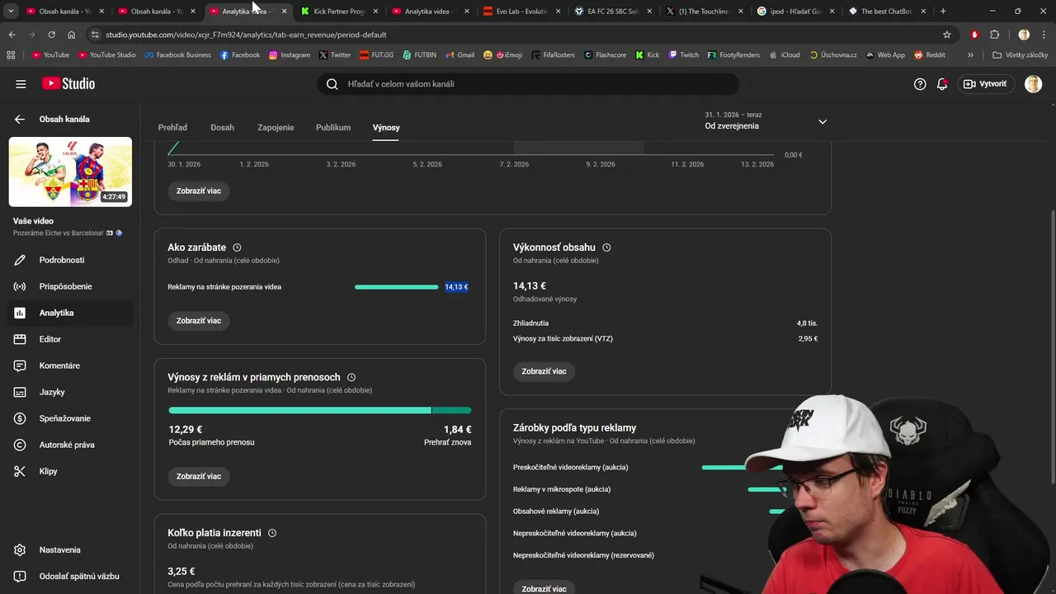The height and width of the screenshot is (594, 1056).
Task: Click the live stream revenue split bar
Action: point(320,410)
